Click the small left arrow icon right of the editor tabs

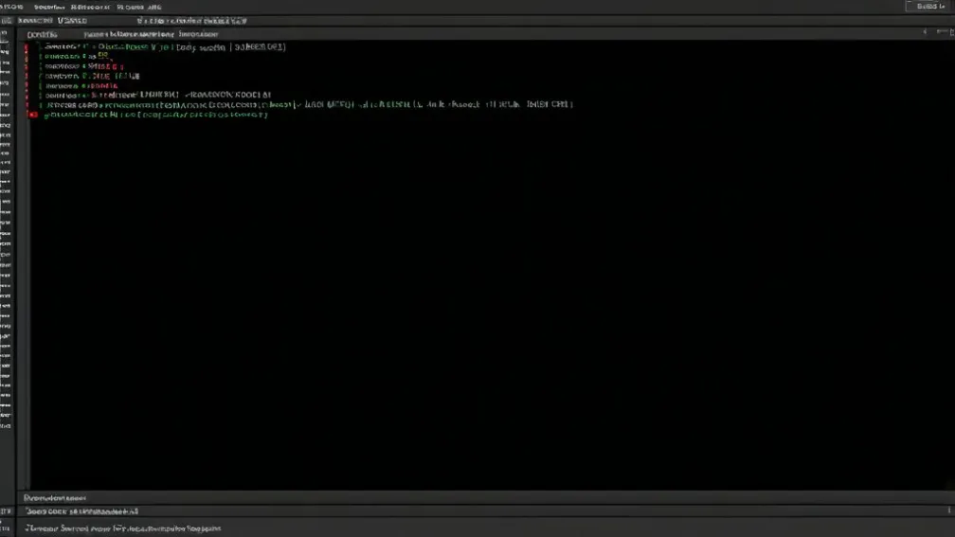[x=925, y=32]
